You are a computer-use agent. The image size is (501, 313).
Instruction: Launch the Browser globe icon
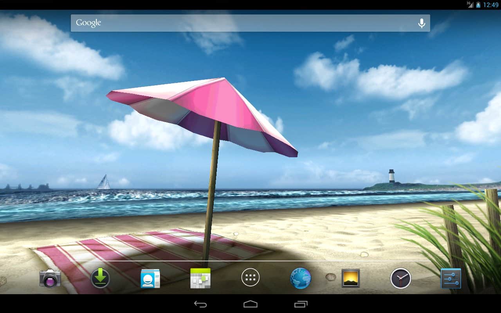click(x=301, y=279)
